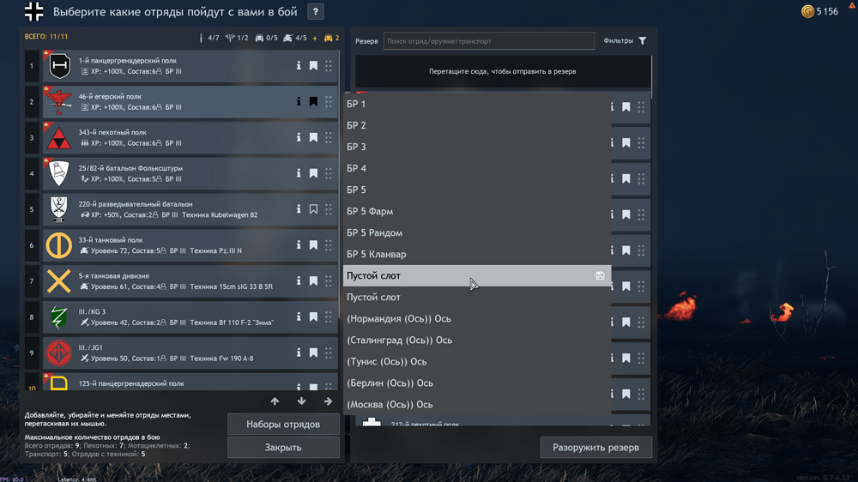
Task: Click the reserve drop zone area
Action: click(503, 71)
